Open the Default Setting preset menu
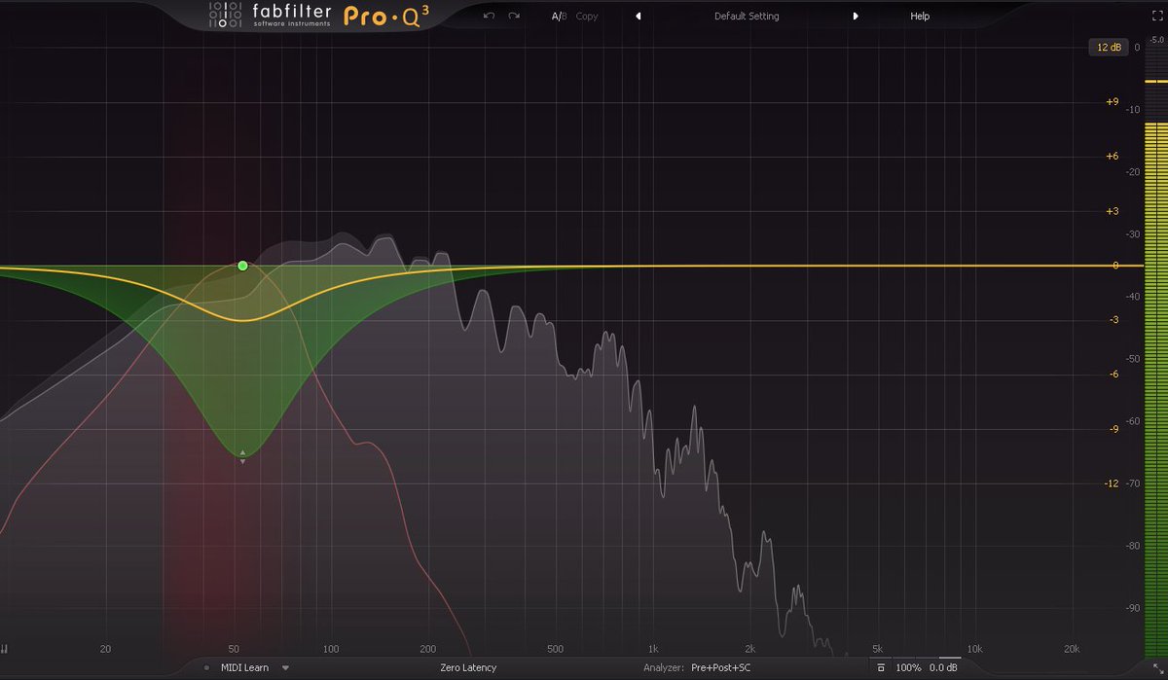 [747, 17]
